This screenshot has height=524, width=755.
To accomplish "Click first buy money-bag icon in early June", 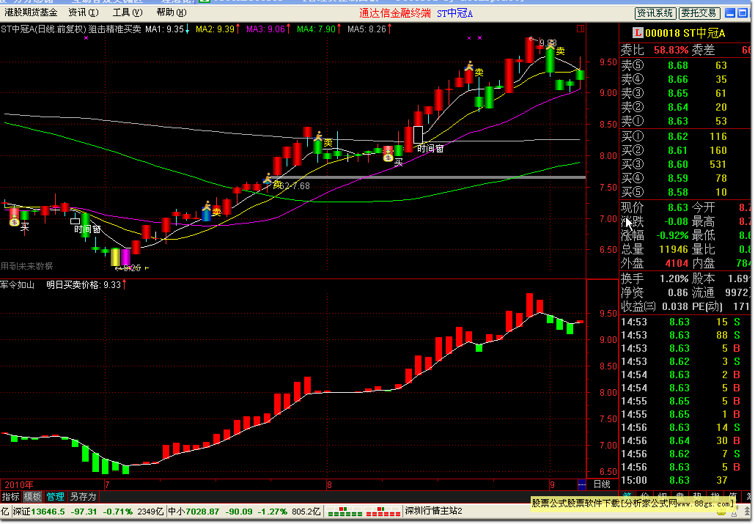I will [x=14, y=221].
